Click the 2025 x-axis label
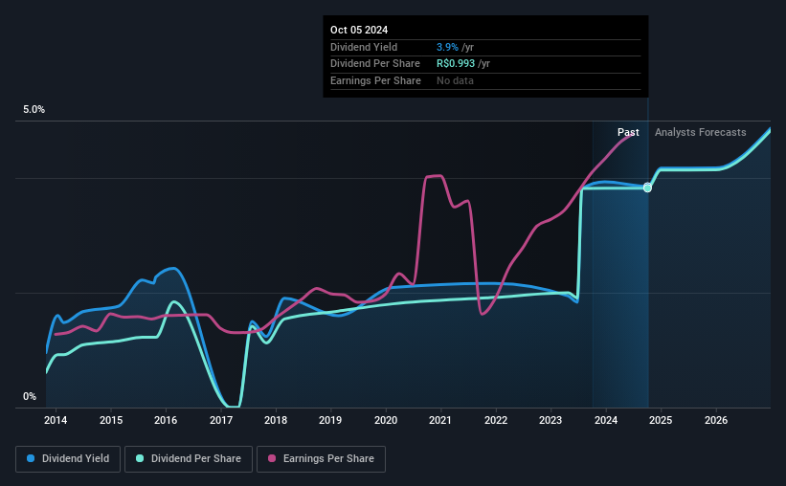 click(x=661, y=420)
